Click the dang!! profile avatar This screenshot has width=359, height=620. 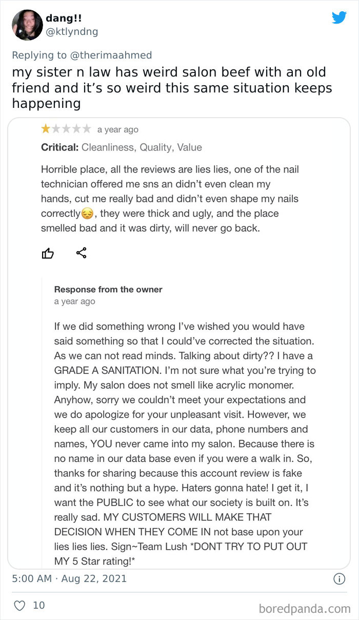(x=27, y=25)
